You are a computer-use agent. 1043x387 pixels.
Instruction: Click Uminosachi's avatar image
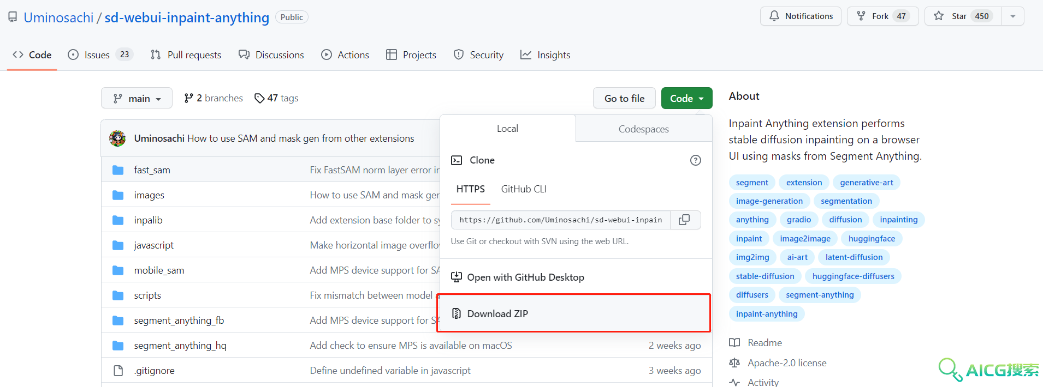click(117, 138)
